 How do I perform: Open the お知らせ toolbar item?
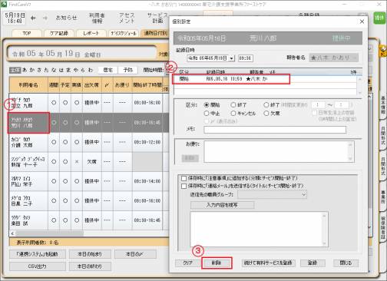click(66, 18)
